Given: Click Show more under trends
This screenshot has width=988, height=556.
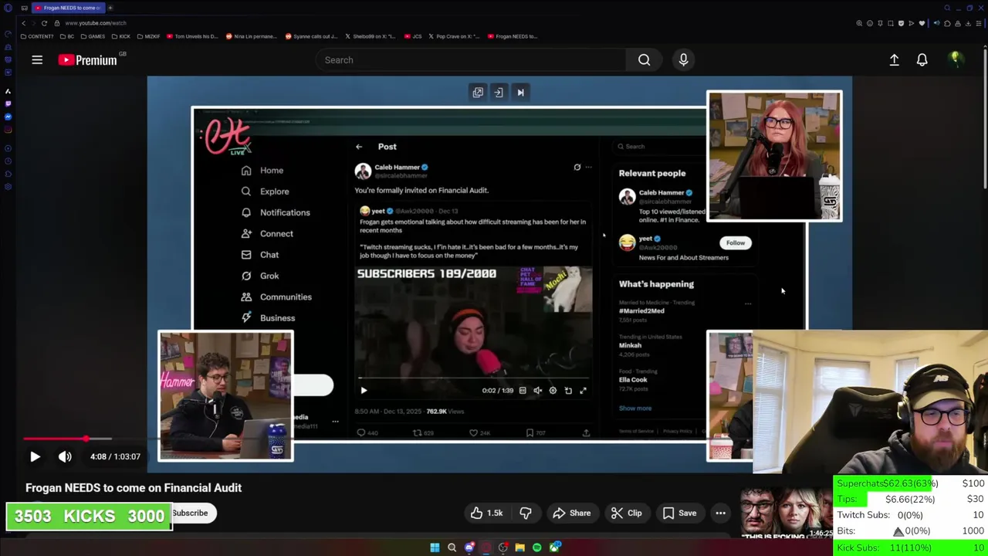Looking at the screenshot, I should pyautogui.click(x=635, y=409).
